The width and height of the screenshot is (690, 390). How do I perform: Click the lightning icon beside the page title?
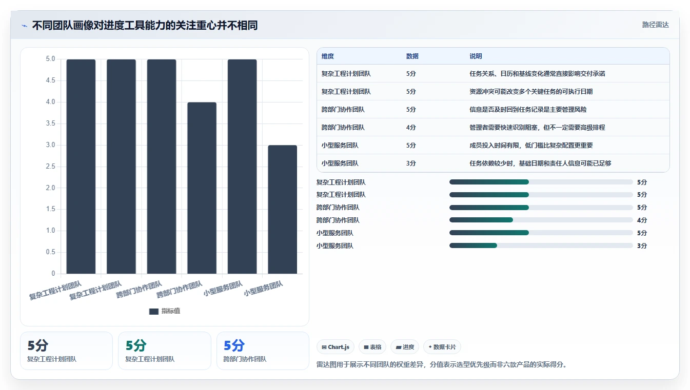(25, 25)
